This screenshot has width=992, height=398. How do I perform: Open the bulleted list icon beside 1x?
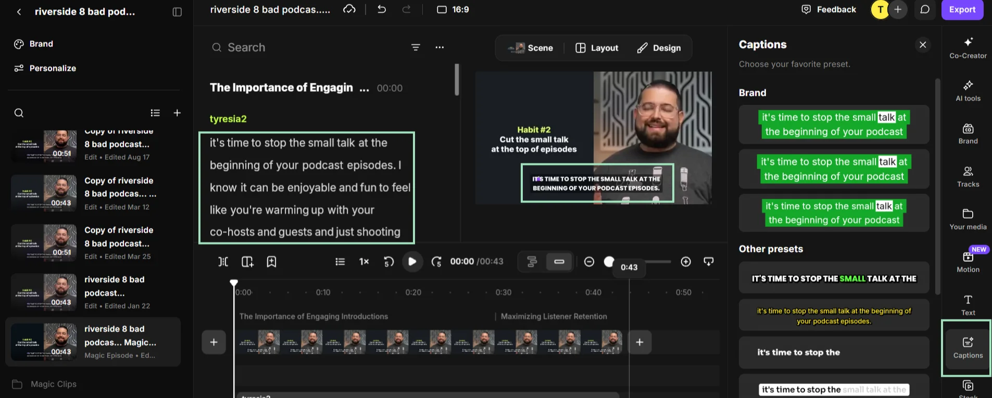coord(340,262)
